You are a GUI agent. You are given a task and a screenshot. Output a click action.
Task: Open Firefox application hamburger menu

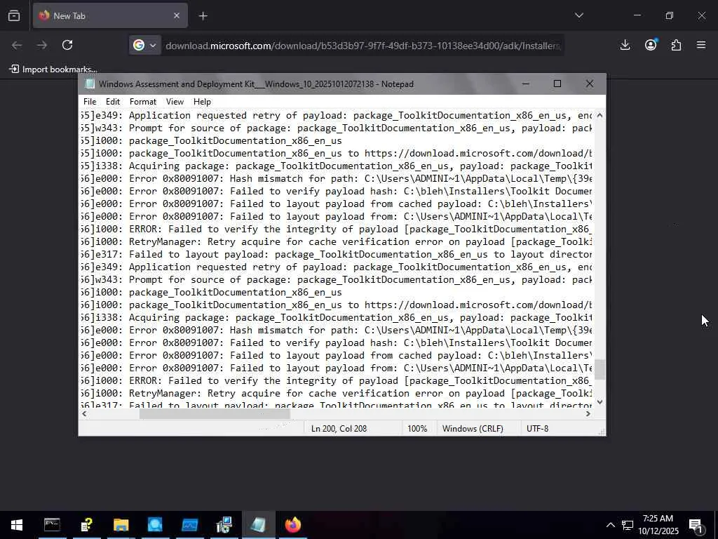(x=701, y=45)
